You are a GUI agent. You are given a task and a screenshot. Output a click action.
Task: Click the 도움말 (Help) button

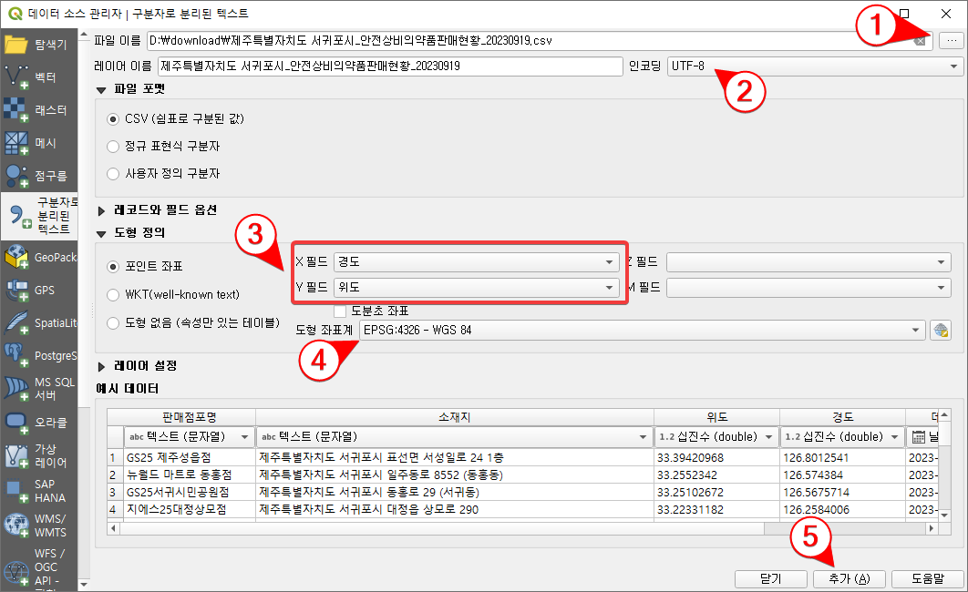(x=928, y=578)
